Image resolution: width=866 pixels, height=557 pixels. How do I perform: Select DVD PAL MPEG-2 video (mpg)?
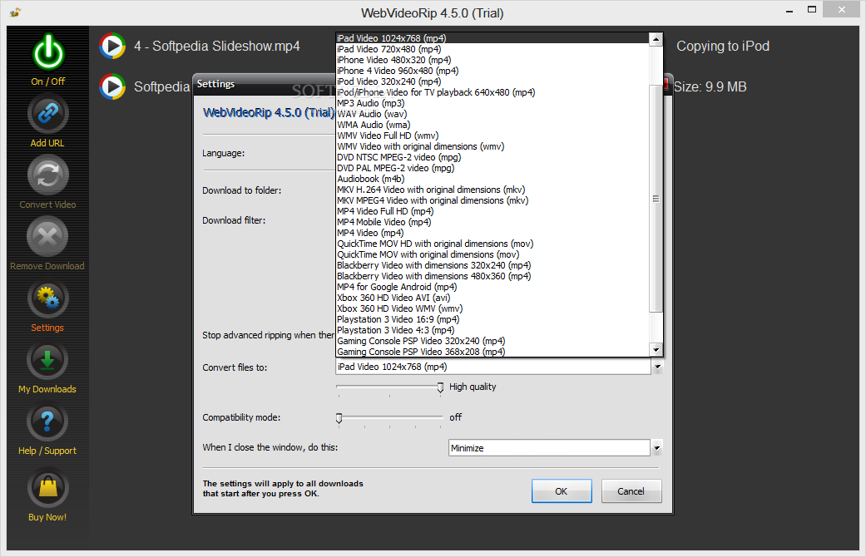tap(492, 168)
